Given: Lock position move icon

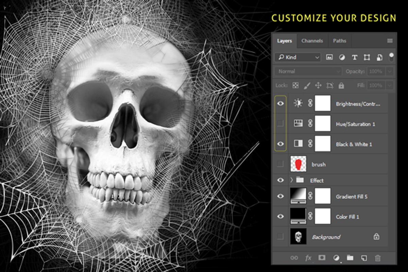Looking at the screenshot, I should pyautogui.click(x=318, y=85).
